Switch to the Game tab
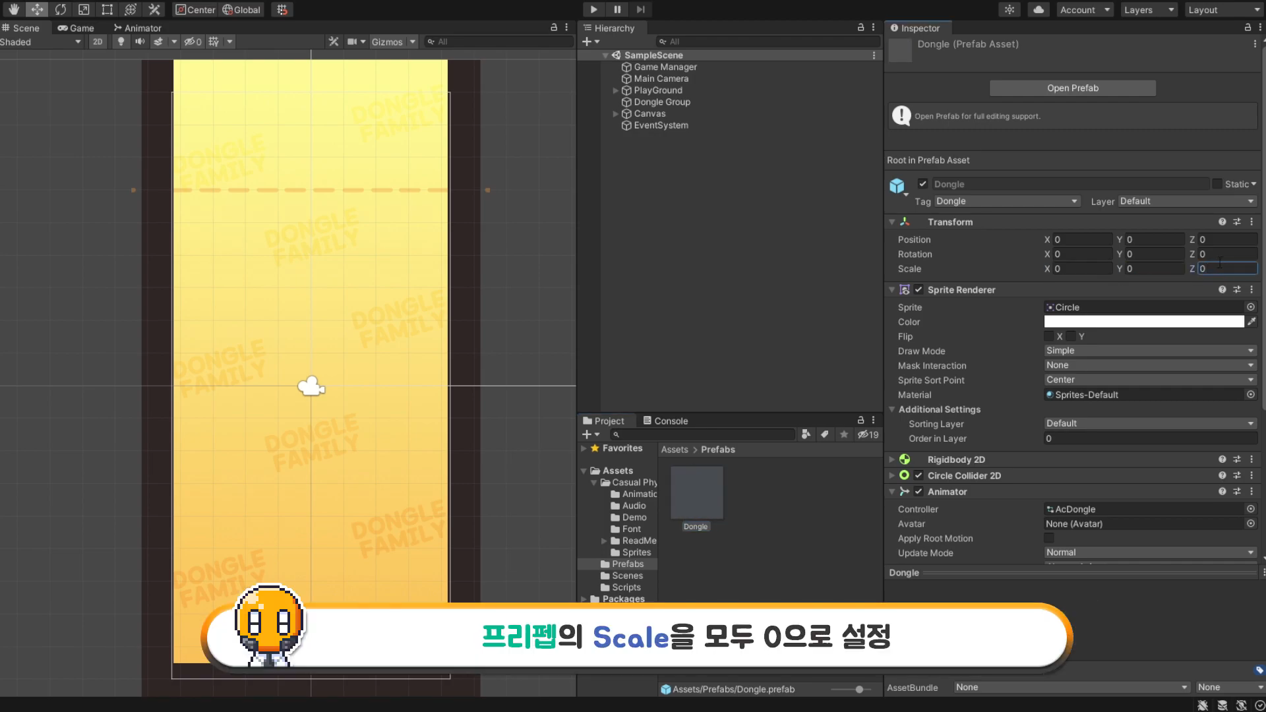Screen dimensions: 1266x712 [76, 28]
